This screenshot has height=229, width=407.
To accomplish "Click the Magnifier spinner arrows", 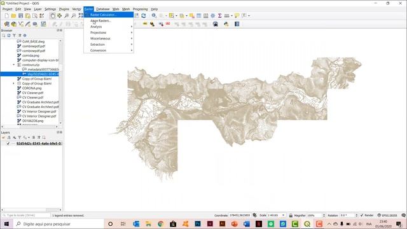I will [x=324, y=216].
